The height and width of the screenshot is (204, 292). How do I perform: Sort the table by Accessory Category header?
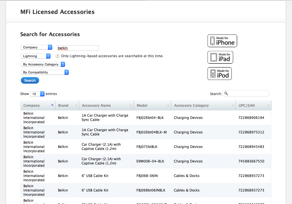191,105
